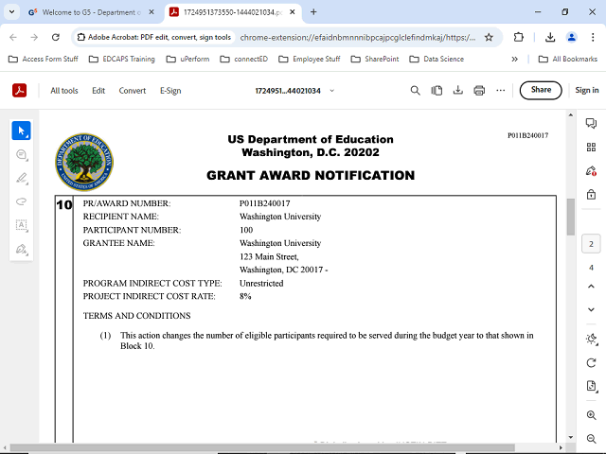Open the All tools menu
Viewport: 606px width, 454px height.
coord(64,91)
